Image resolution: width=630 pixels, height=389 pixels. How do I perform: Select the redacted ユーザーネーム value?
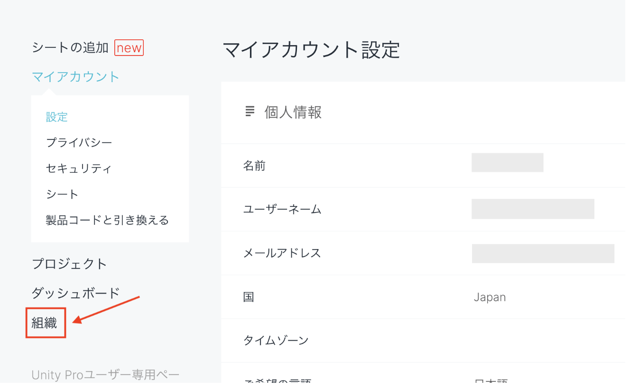[533, 209]
